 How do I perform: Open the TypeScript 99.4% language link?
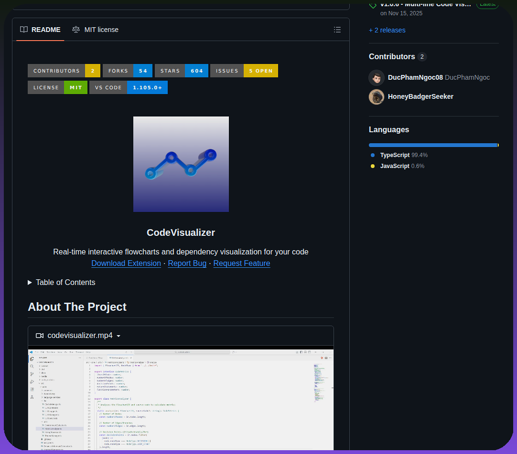[x=404, y=155]
